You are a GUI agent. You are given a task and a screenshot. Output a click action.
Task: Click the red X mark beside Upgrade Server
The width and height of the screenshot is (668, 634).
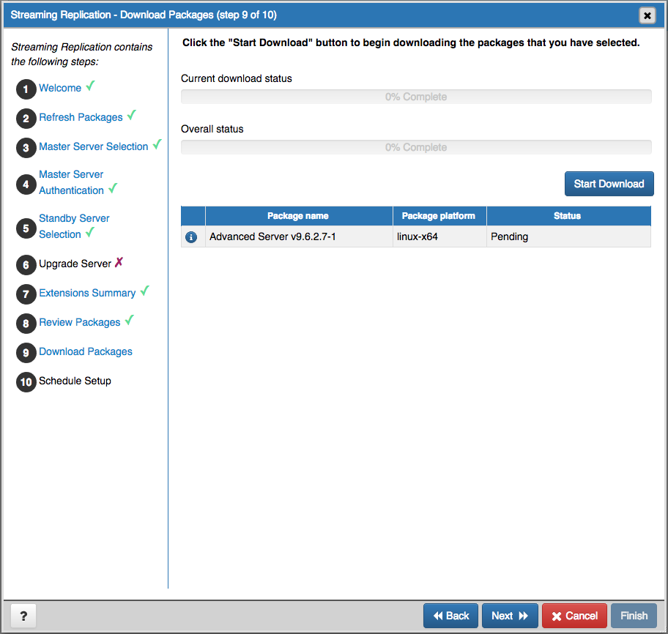(119, 262)
